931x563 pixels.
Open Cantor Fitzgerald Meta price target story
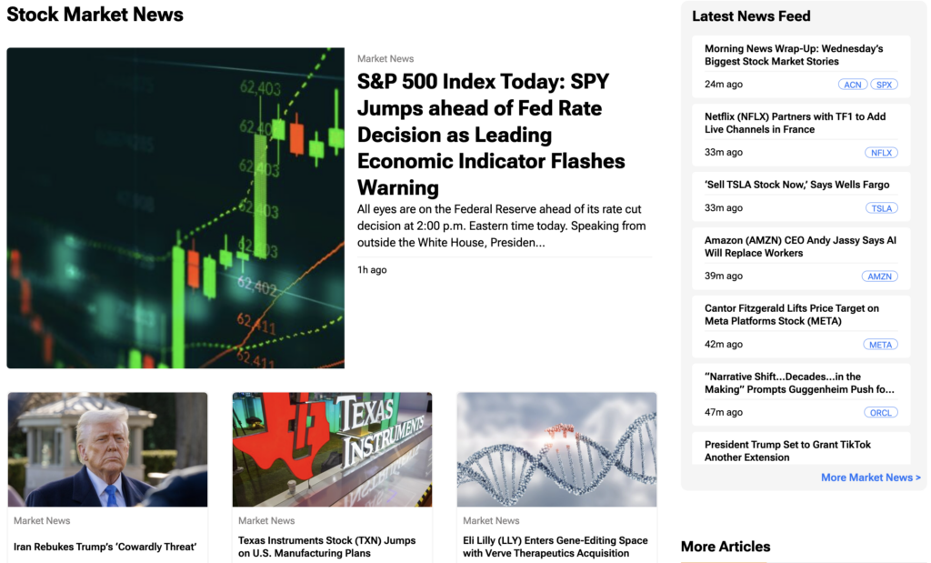[x=792, y=315]
